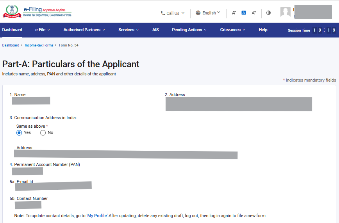Open the 'My Profile' link in note

coord(97,216)
